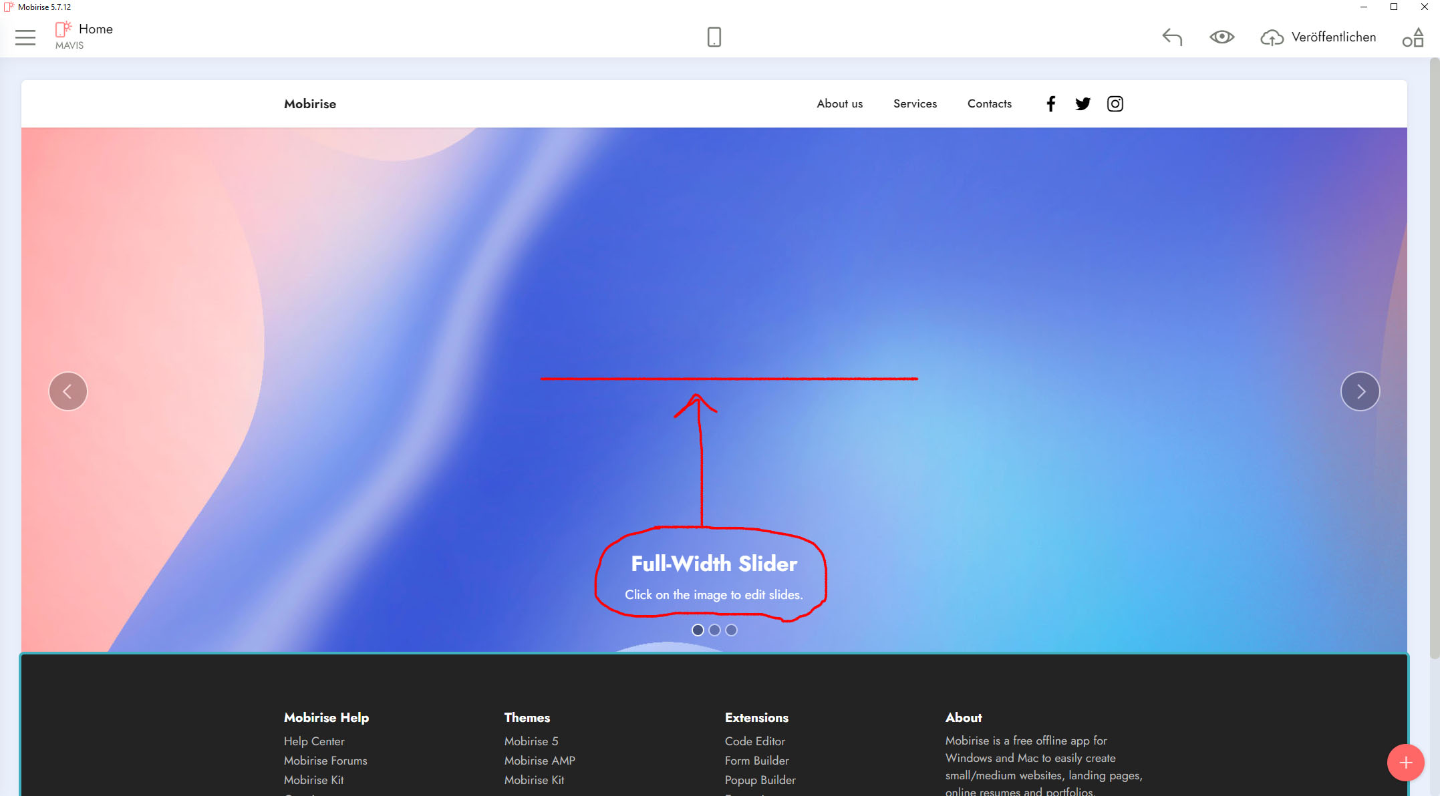Click the Twitter bird icon
The image size is (1440, 796).
click(1083, 104)
